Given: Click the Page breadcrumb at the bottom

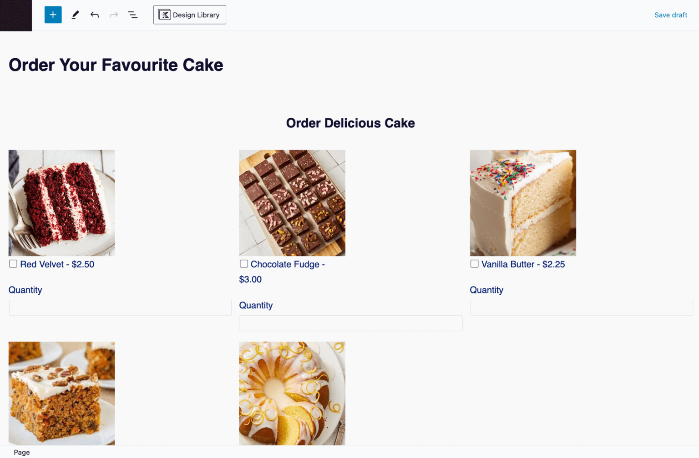Looking at the screenshot, I should [x=21, y=452].
